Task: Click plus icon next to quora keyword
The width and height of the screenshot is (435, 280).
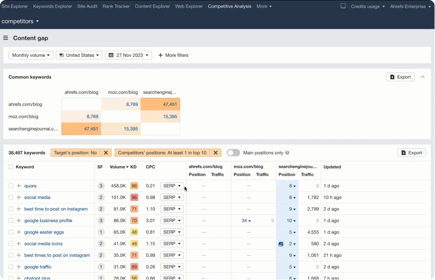Action: [x=19, y=186]
